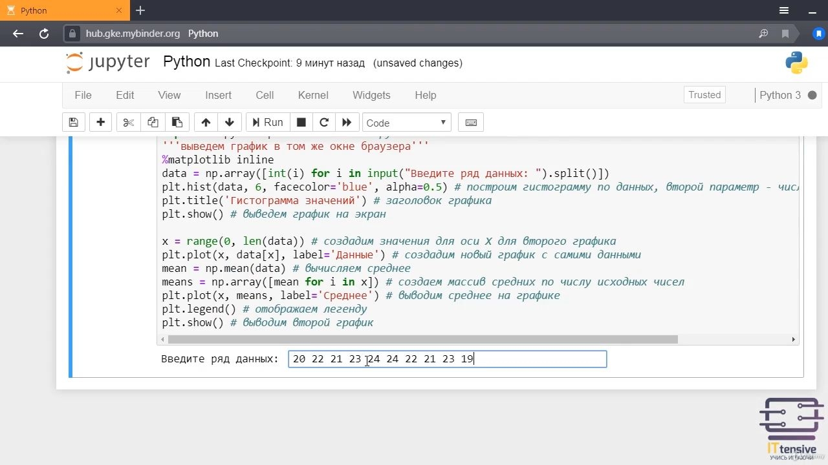The height and width of the screenshot is (465, 828).
Task: Cut selected cells with scissors icon
Action: 128,123
